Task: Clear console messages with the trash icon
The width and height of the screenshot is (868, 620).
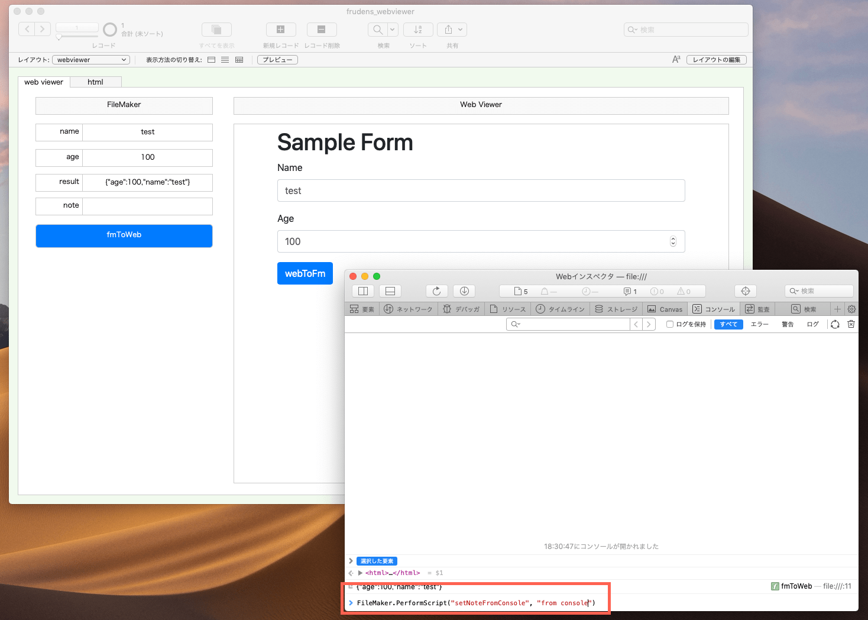Action: point(851,324)
